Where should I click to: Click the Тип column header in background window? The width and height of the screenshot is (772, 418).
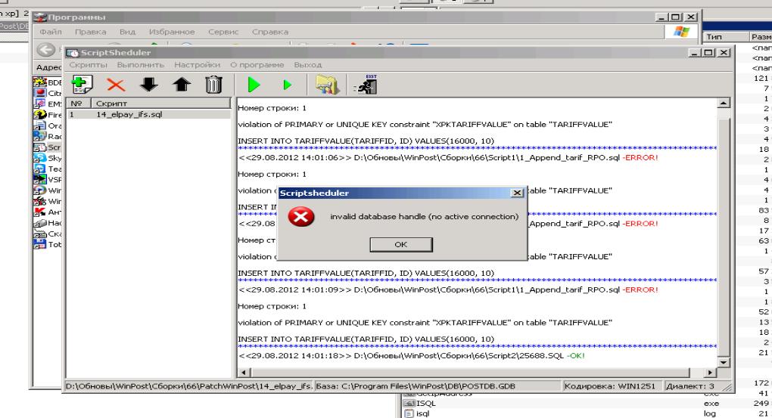725,36
